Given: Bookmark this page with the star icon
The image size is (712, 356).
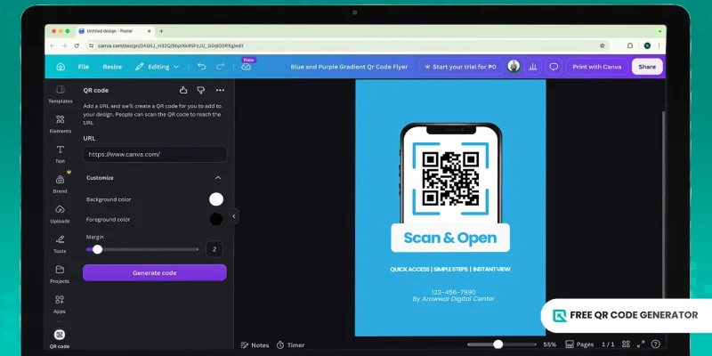Looking at the screenshot, I should (x=603, y=46).
